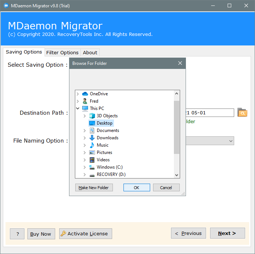Select the This PC label in tree

[97, 108]
